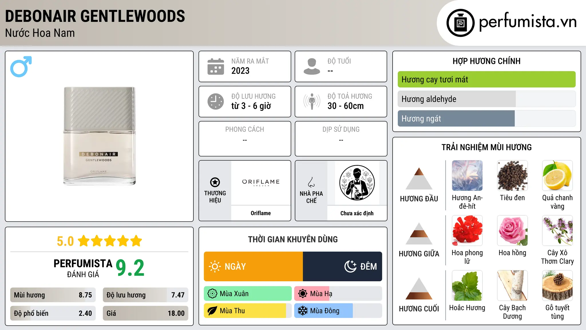This screenshot has height=330, width=586.
Task: Click the Mùa Hạ season bar
Action: pyautogui.click(x=338, y=294)
